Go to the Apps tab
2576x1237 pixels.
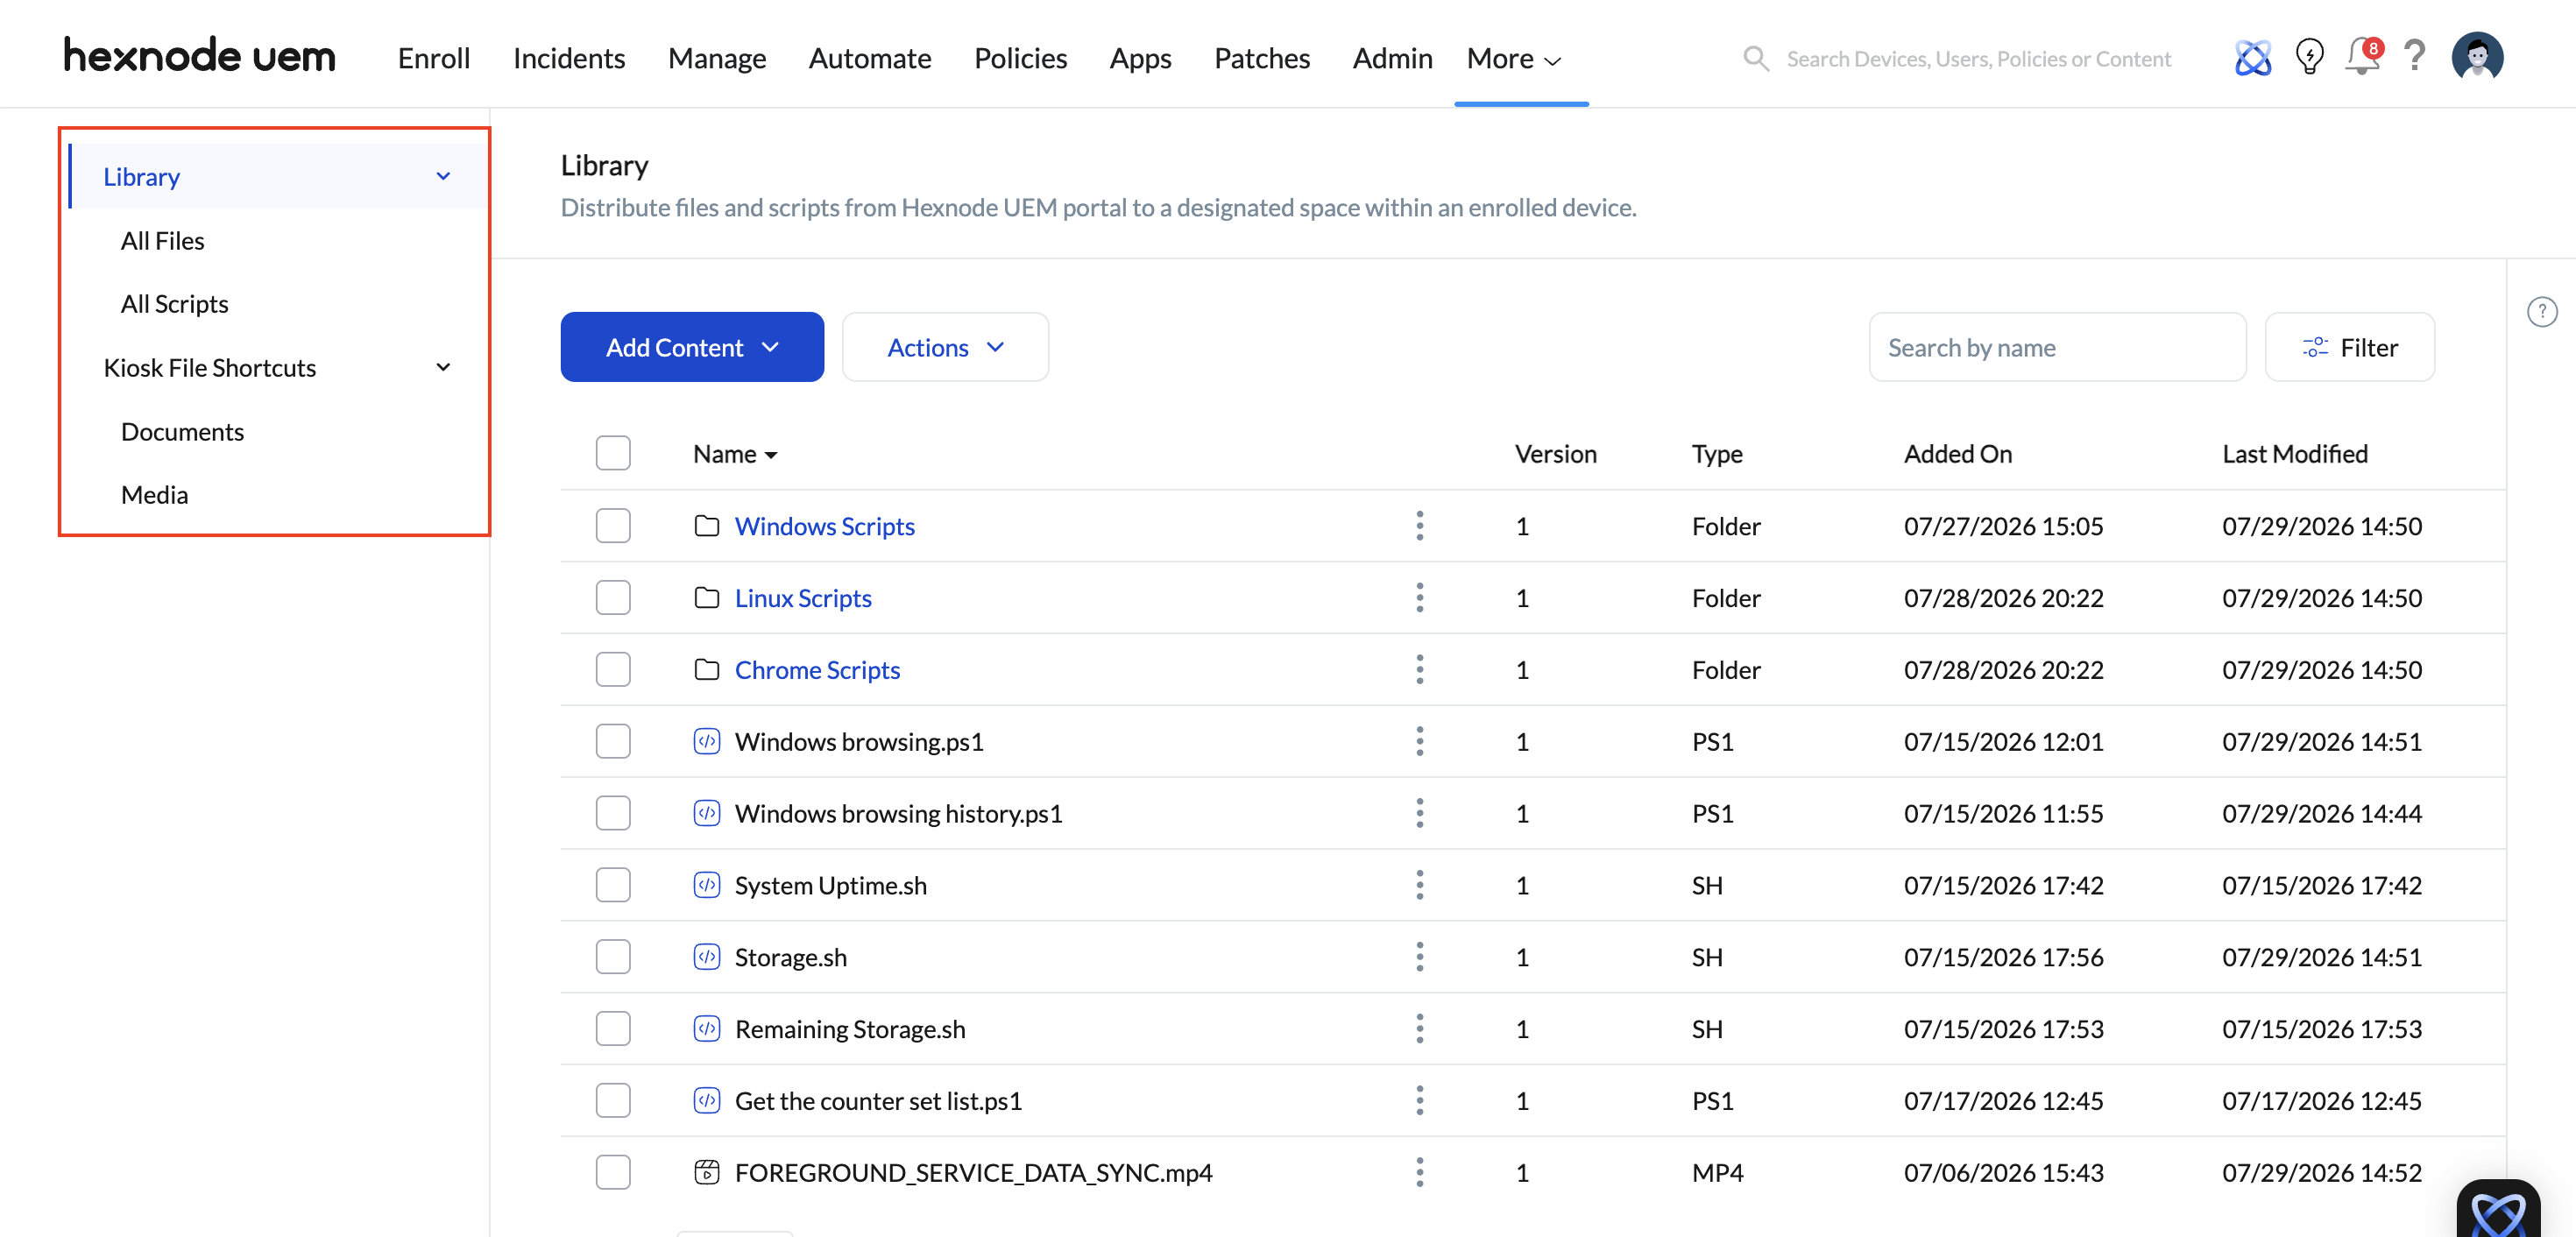[x=1140, y=59]
